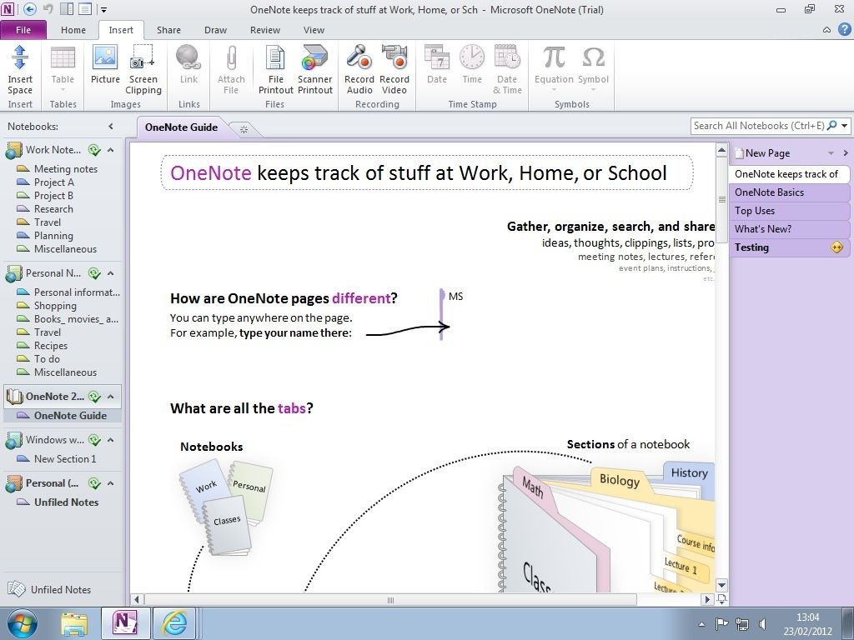Insert a File Printout

275,70
